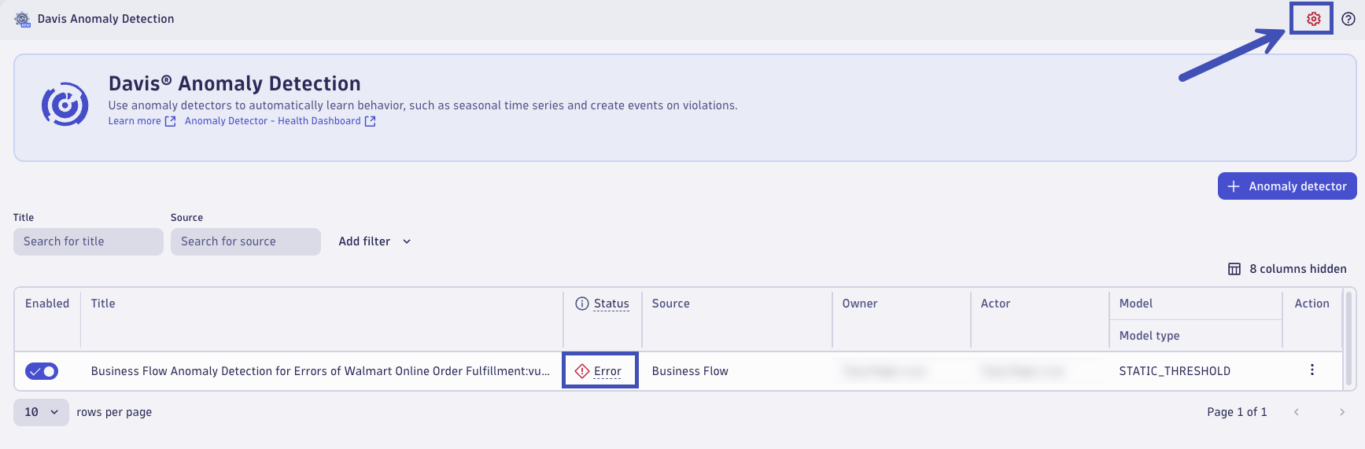Open the Learn more link
1365x449 pixels.
tap(135, 121)
